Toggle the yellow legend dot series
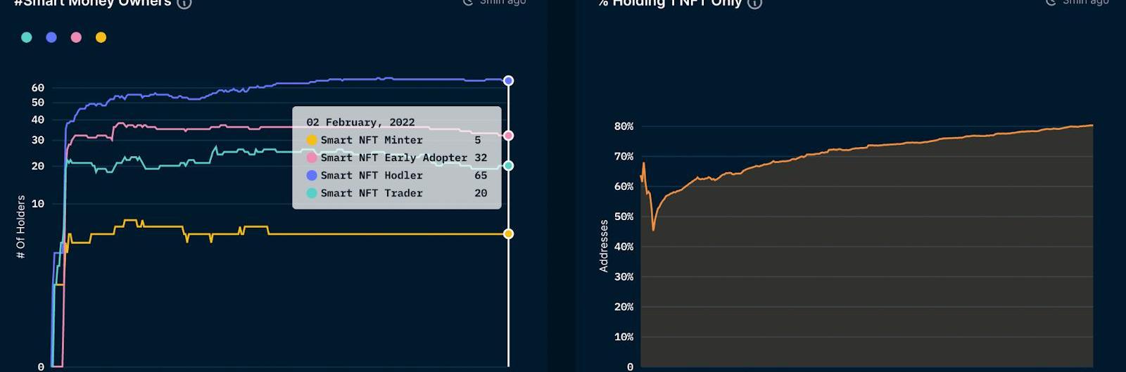 click(101, 37)
